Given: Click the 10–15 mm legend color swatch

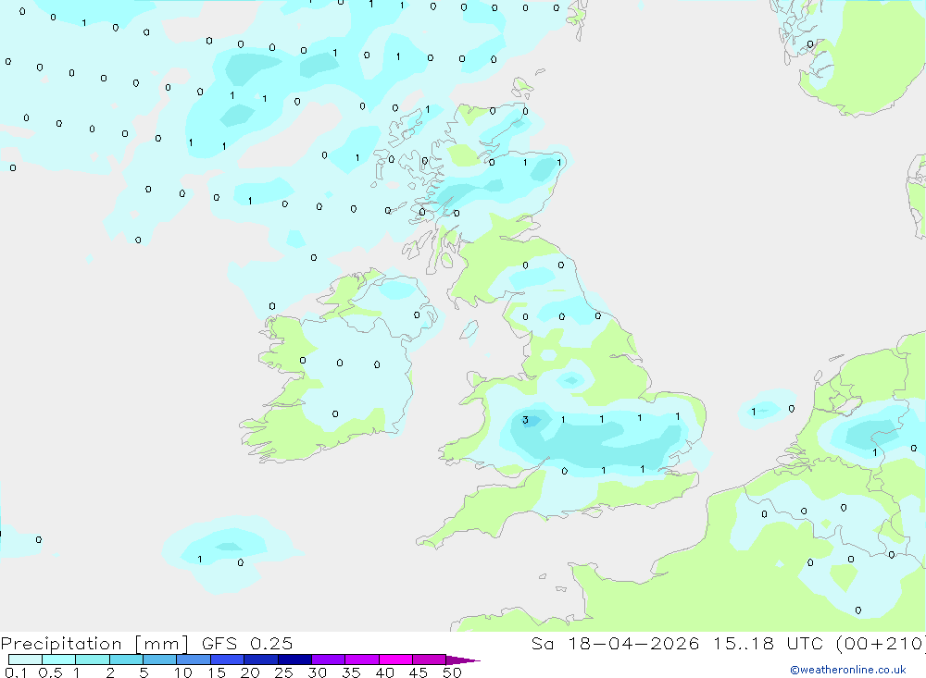Looking at the screenshot, I should pos(194,660).
